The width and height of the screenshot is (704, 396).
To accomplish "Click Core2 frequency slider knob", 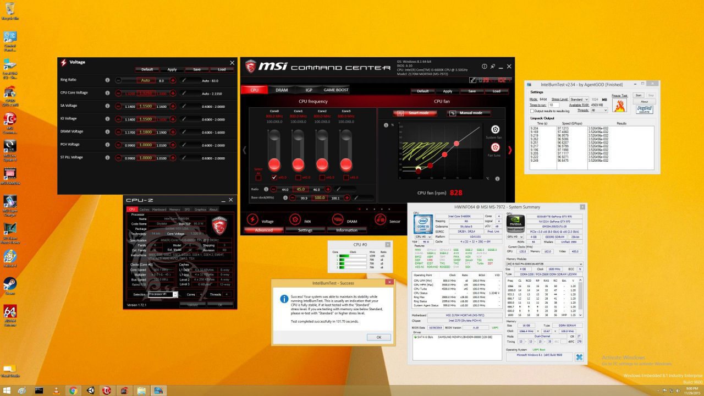I will 322,163.
